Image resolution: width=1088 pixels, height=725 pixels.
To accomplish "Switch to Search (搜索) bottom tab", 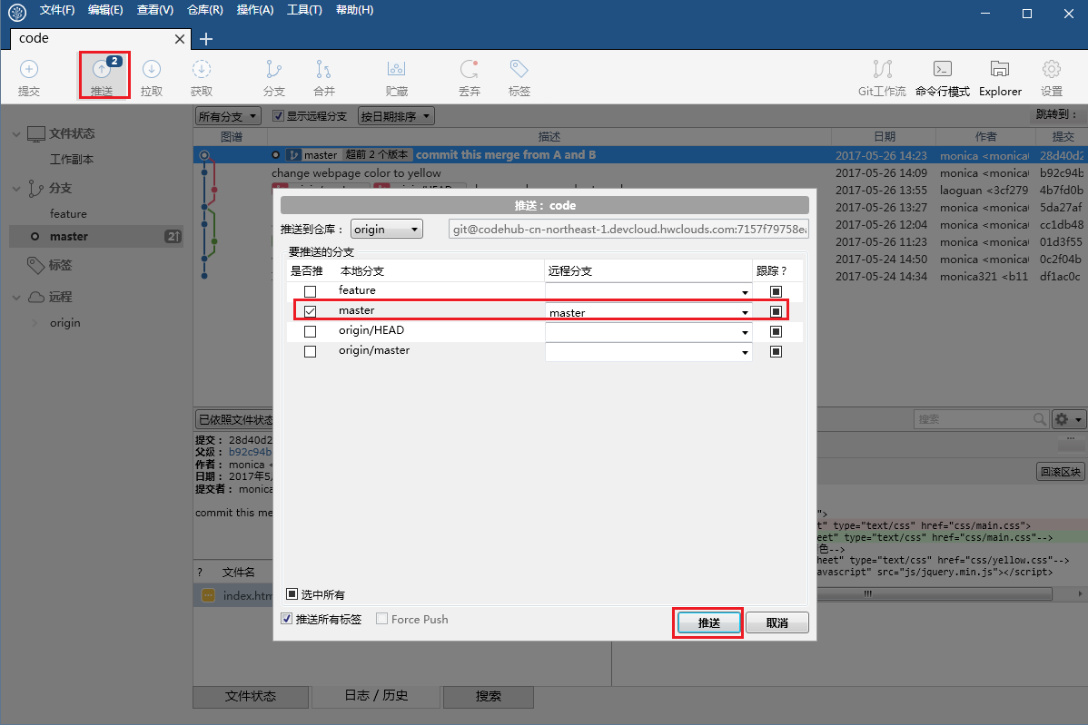I will click(x=488, y=697).
